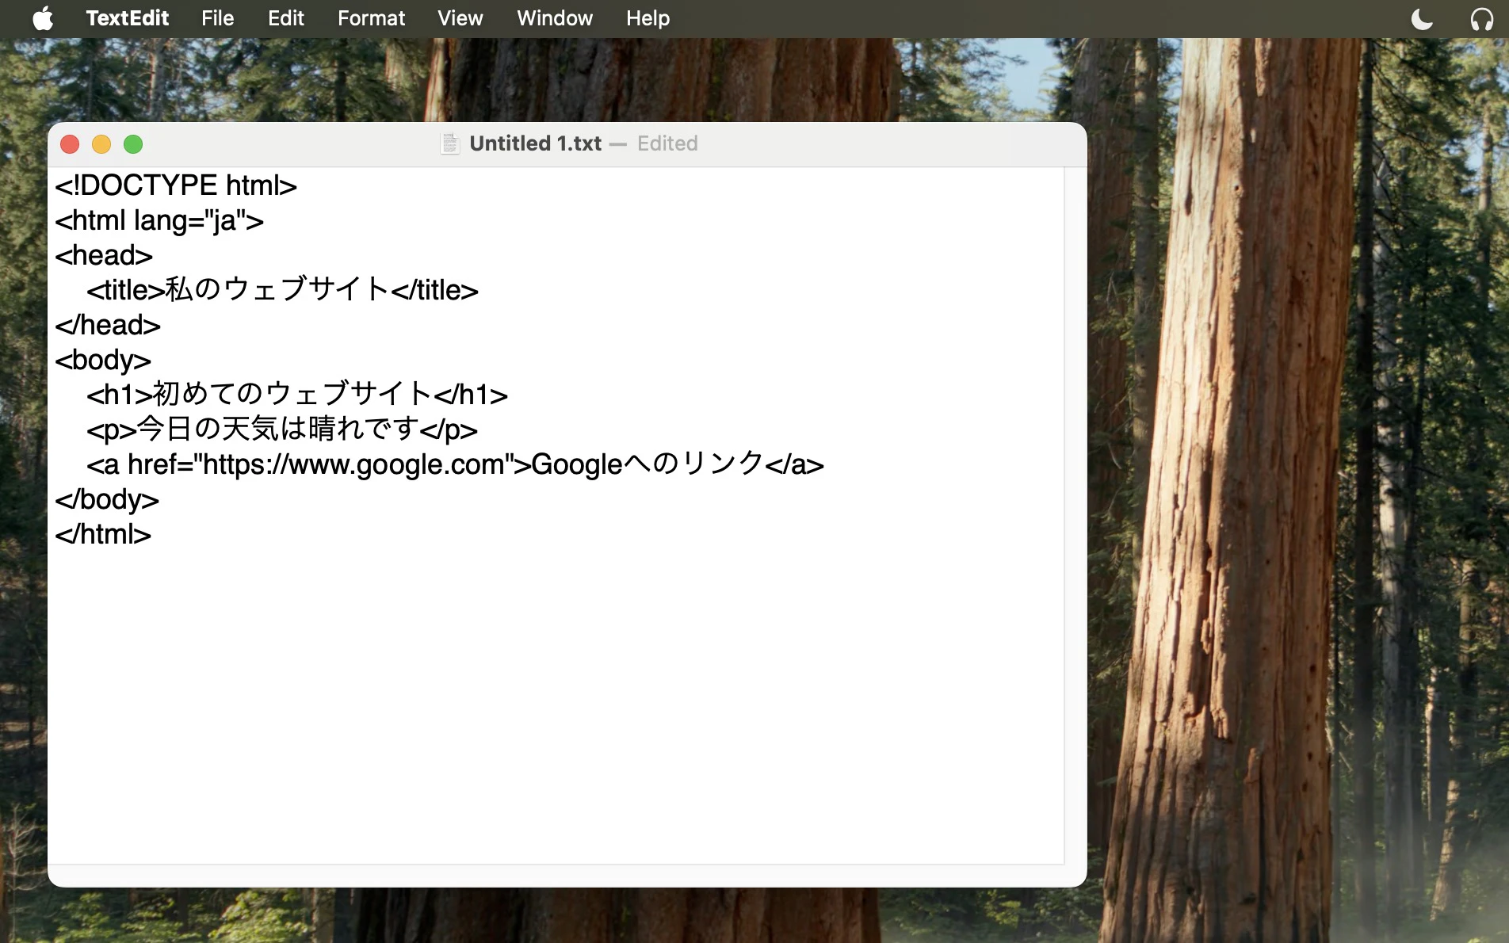Close the Untitled 1.txt window
Screen dimensions: 1509x943
pos(70,144)
